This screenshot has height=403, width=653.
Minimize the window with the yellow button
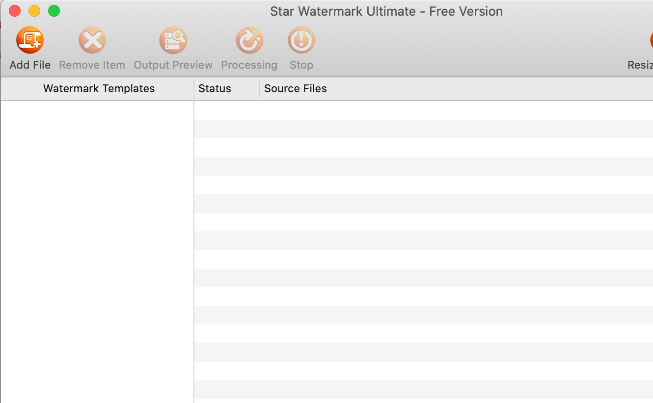point(34,11)
